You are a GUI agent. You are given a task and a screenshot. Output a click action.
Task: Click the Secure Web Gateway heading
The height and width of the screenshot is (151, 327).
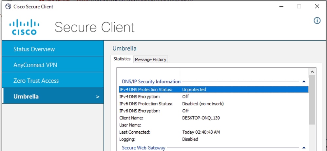pyautogui.click(x=144, y=148)
